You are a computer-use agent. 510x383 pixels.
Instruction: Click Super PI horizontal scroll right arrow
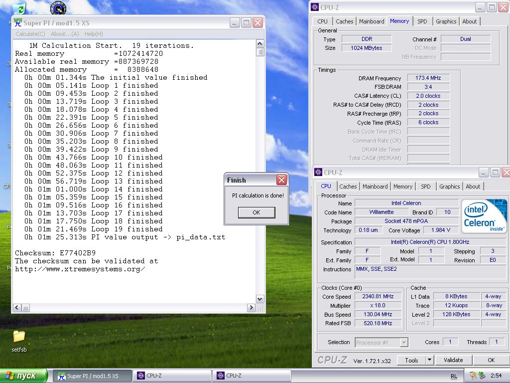pos(251,308)
